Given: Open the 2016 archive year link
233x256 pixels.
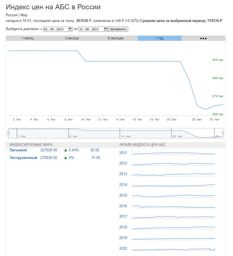Looking at the screenshot, I should coord(123,206).
